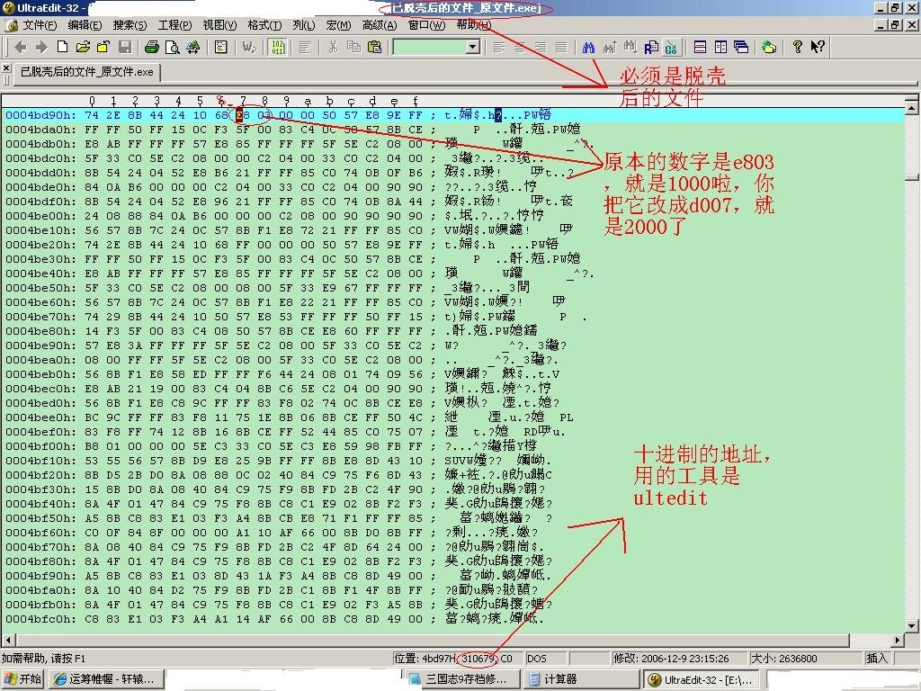Open the 列(L) menu
This screenshot has height=691, width=921.
[304, 25]
